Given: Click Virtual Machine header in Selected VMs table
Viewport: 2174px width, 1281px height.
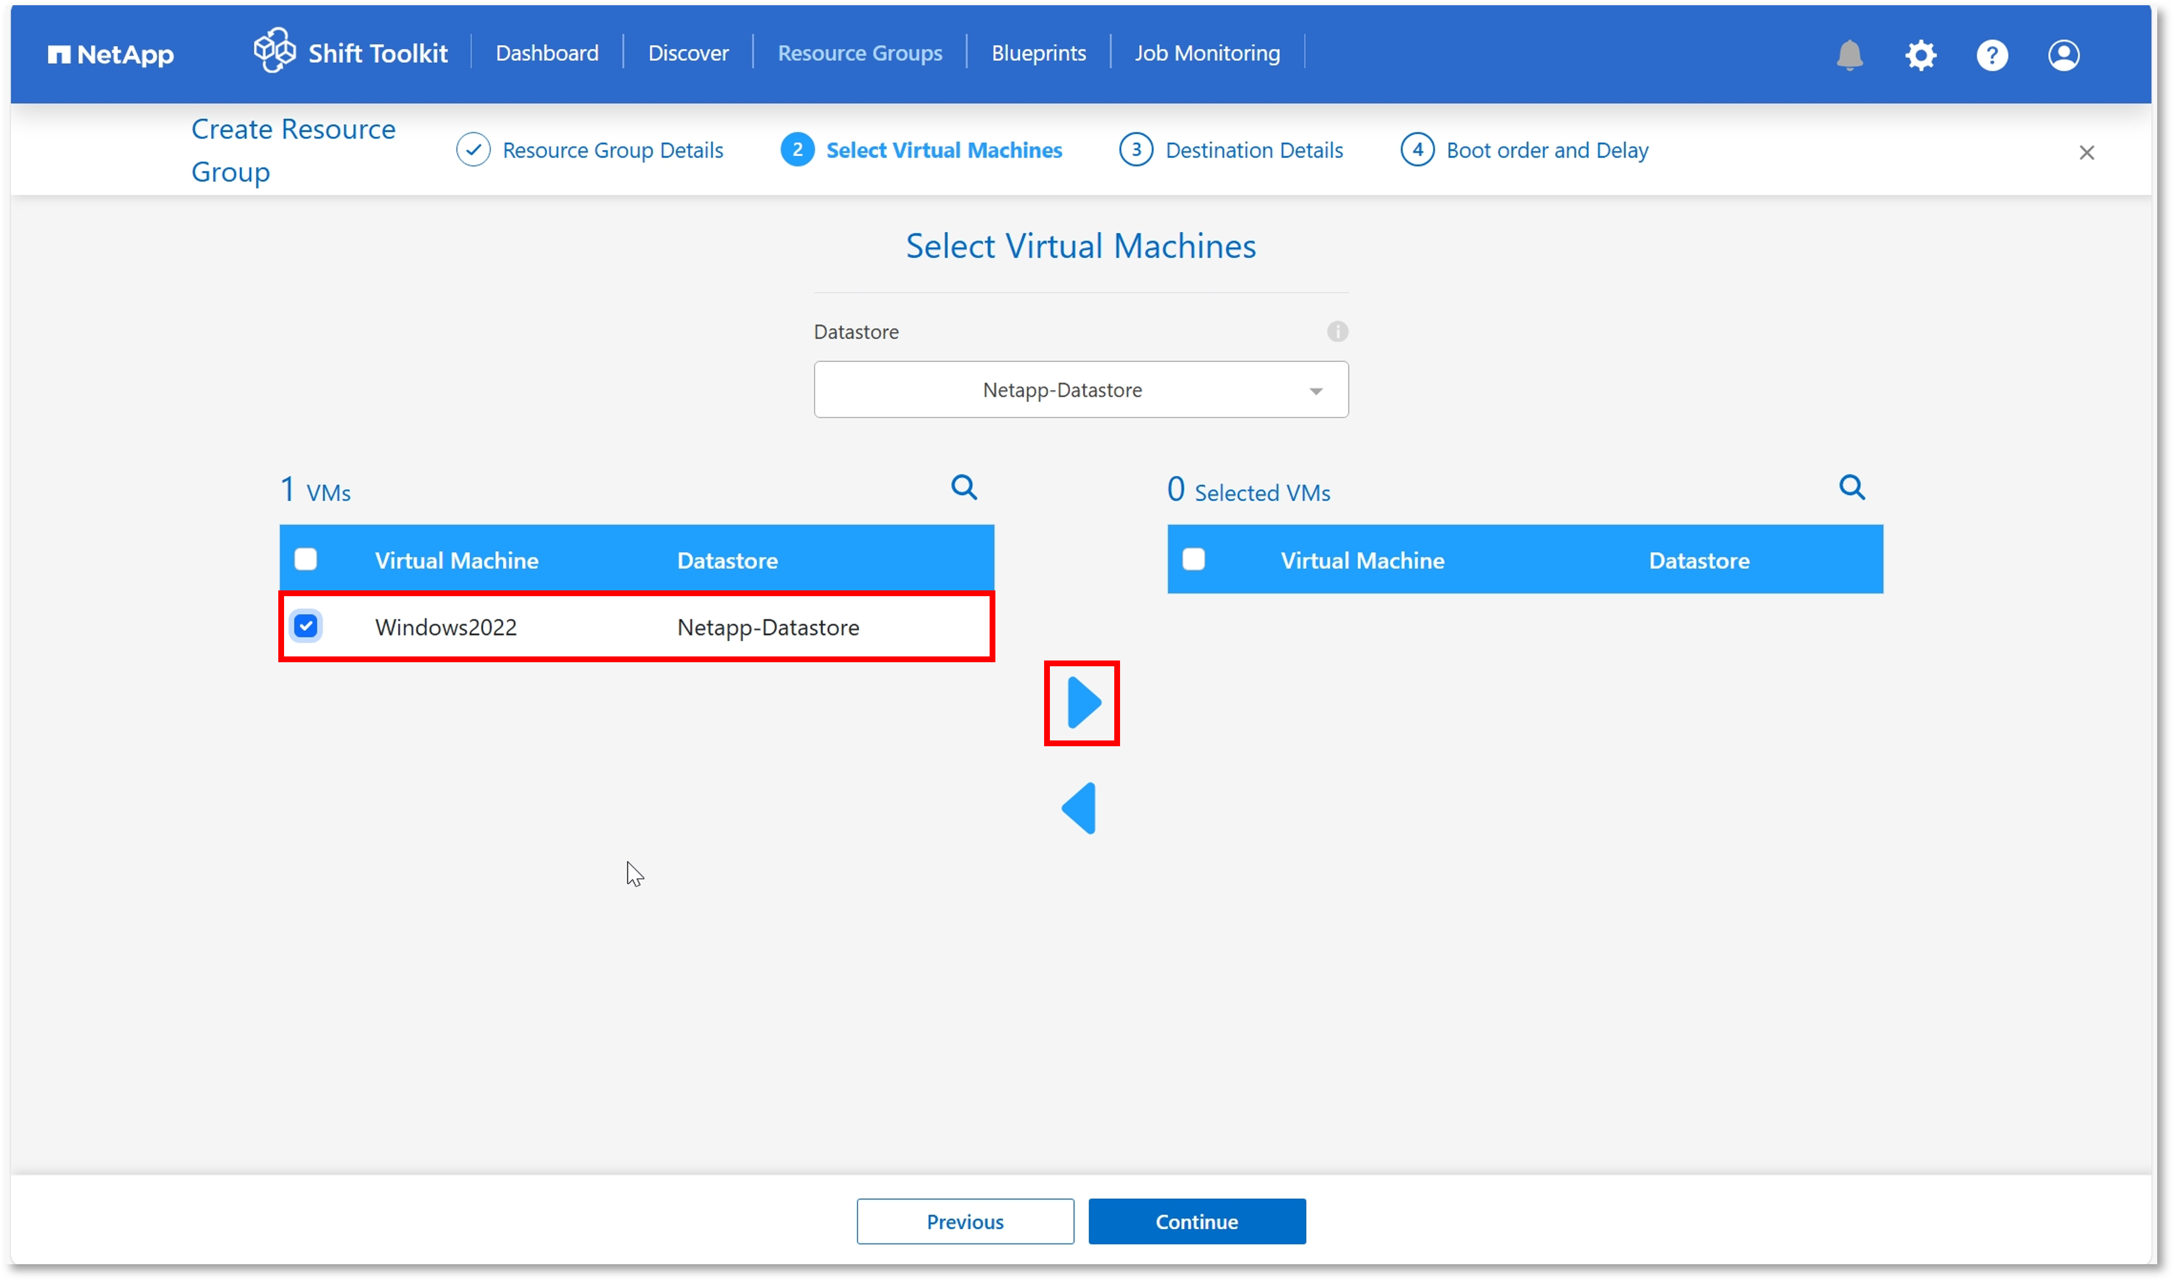Looking at the screenshot, I should click(1362, 561).
